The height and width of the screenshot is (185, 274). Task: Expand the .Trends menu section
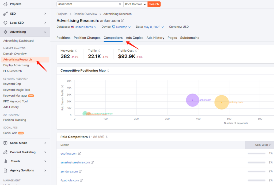point(45,161)
